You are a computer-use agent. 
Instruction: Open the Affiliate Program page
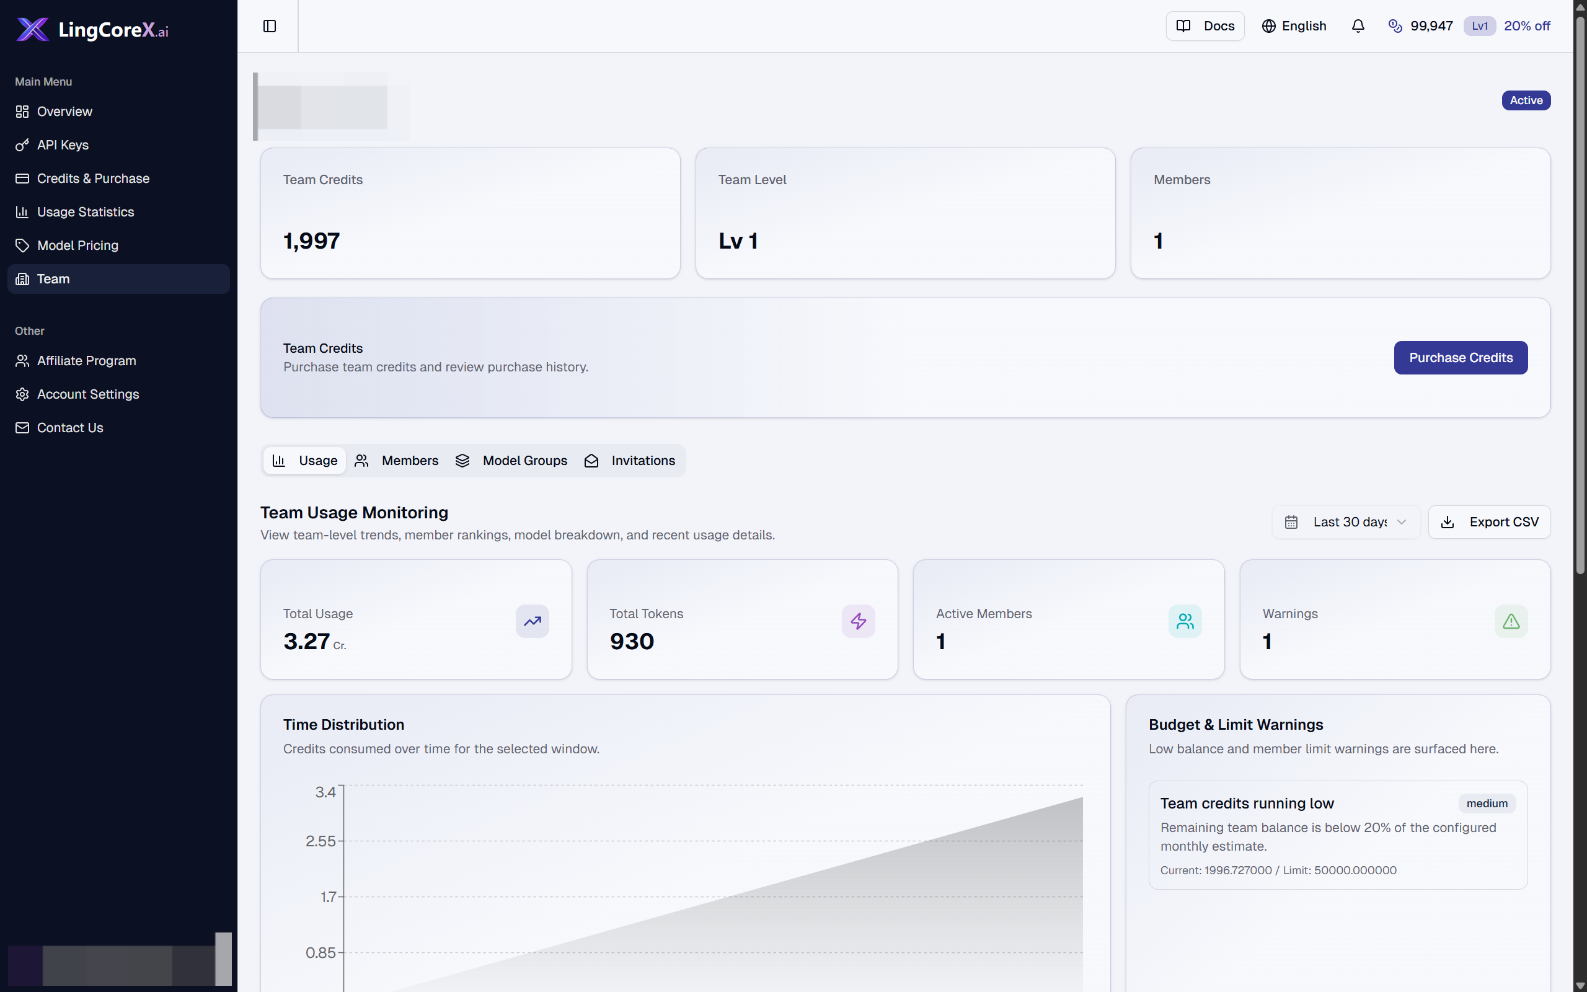pyautogui.click(x=118, y=361)
